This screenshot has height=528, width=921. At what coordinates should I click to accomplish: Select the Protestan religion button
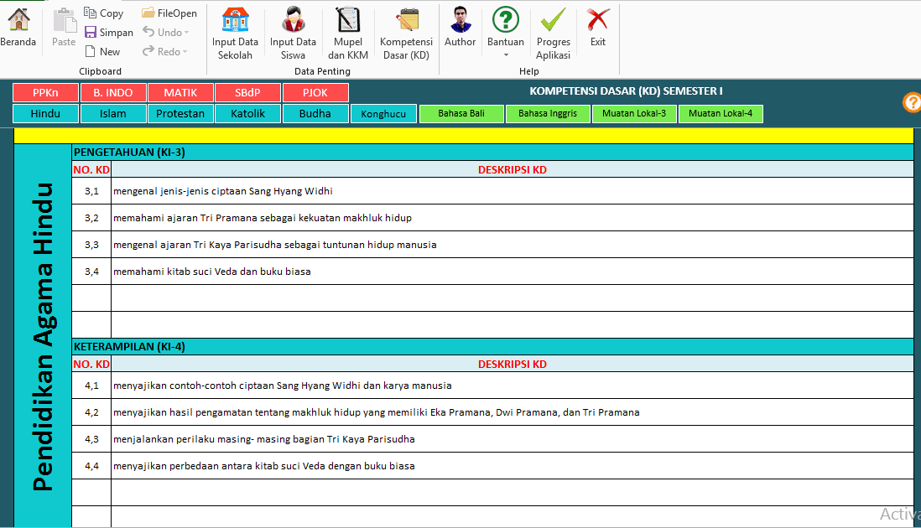180,113
